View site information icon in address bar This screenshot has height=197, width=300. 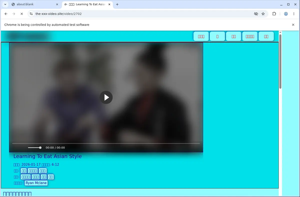[31, 14]
